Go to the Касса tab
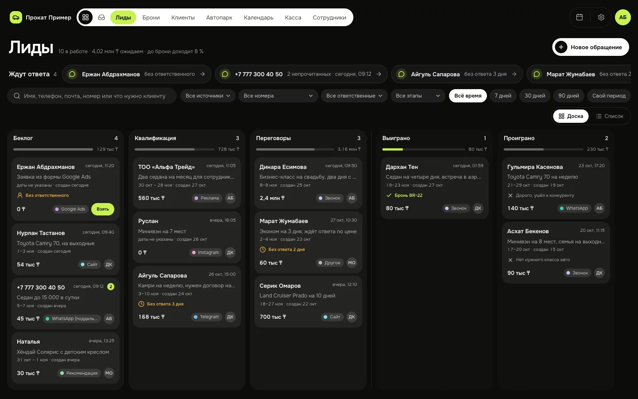 293,17
